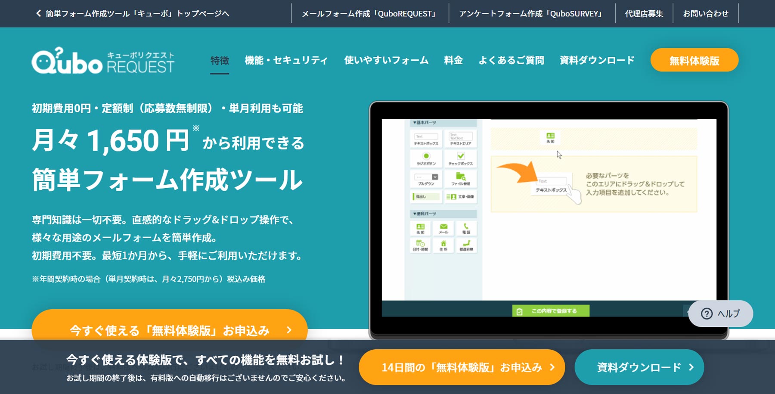Click the arrow on the hero 無料体験版 button
Screen dimensions: 775x394
289,330
